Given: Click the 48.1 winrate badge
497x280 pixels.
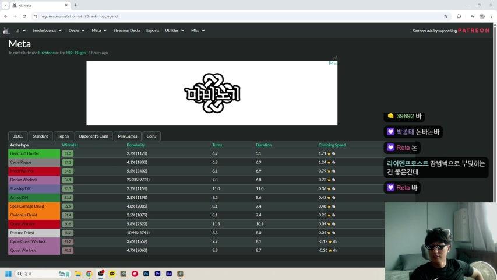Looking at the screenshot, I should tap(68, 250).
